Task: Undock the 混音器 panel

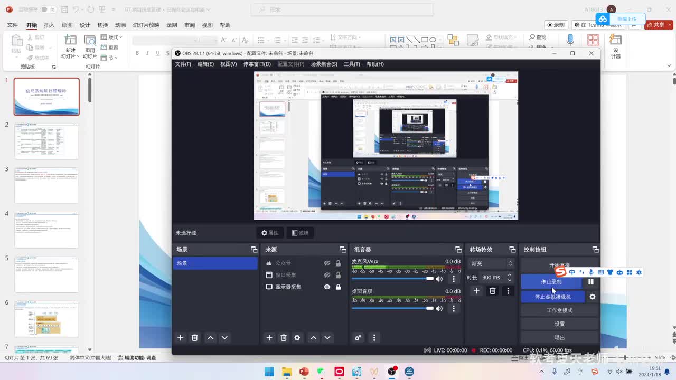Action: pyautogui.click(x=458, y=250)
